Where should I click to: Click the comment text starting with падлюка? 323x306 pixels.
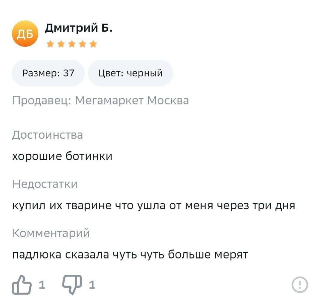pos(130,255)
